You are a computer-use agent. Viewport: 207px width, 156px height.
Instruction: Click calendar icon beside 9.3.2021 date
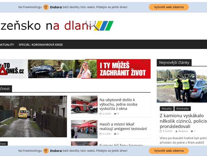(x=161, y=131)
